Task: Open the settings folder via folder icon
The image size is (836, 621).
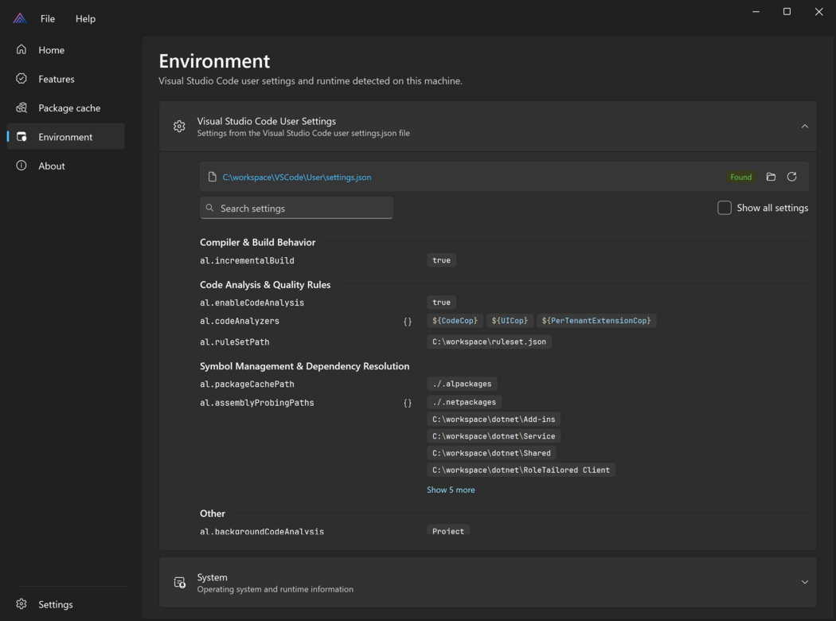Action: [x=771, y=177]
